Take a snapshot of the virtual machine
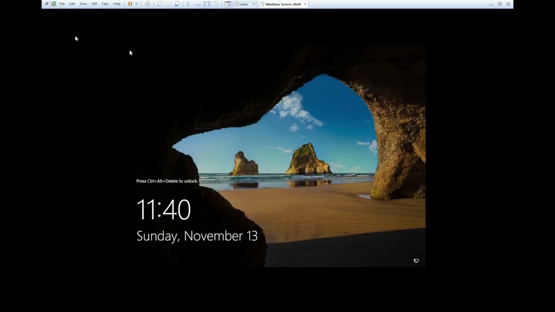555x312 pixels. (160, 4)
